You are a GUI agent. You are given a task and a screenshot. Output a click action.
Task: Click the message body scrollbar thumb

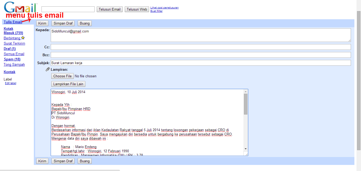click(246, 104)
